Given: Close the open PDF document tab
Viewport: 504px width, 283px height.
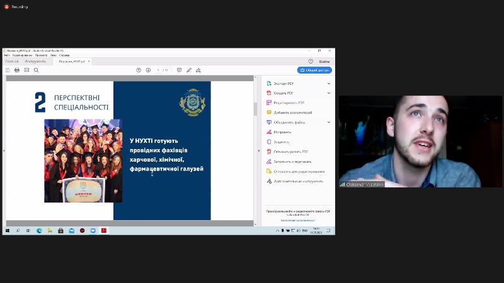Looking at the screenshot, I should tap(89, 61).
